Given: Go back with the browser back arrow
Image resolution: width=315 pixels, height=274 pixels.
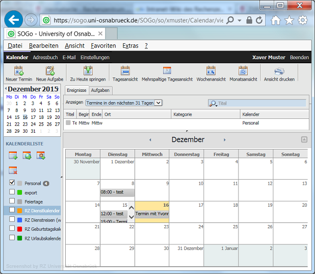Looking at the screenshot, I should tap(13, 20).
